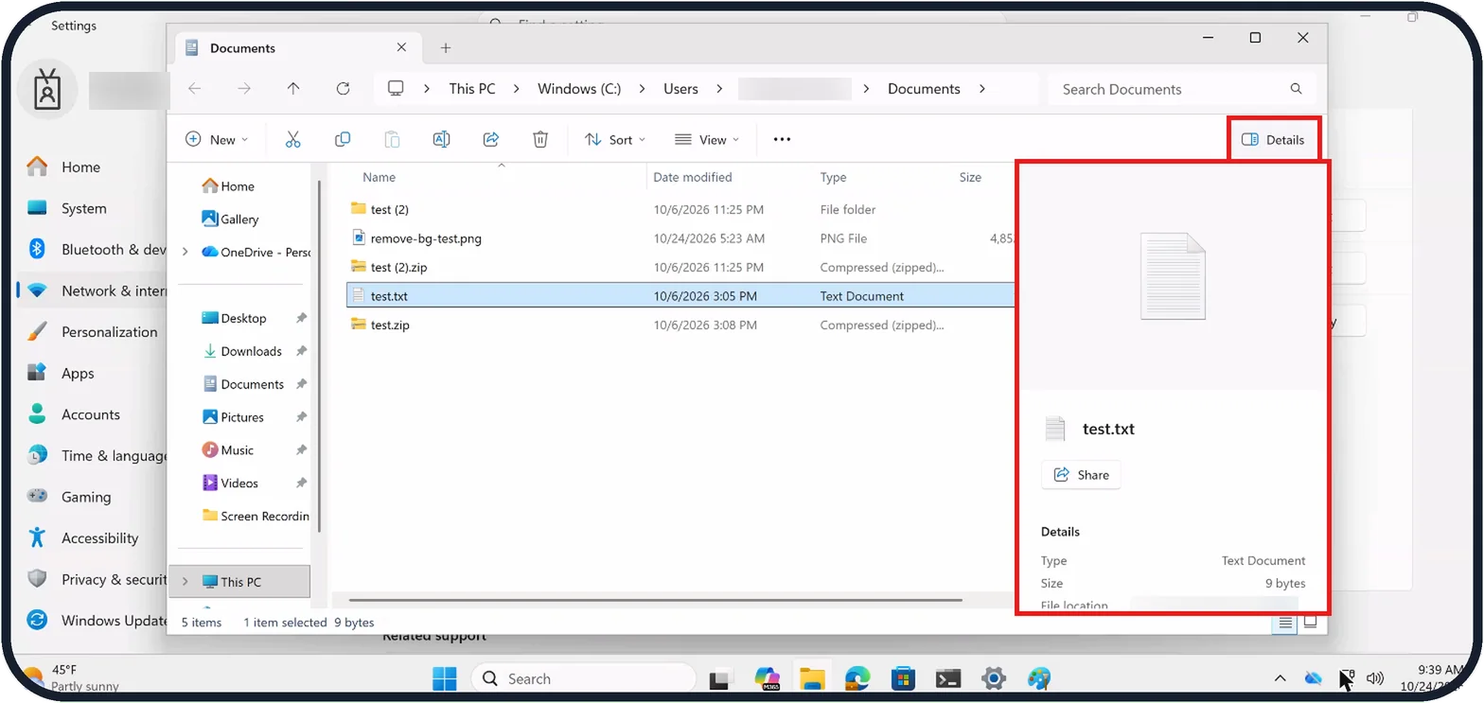Open the Microsoft Store taskbar icon
Viewport: 1484px width, 703px height.
click(x=903, y=678)
